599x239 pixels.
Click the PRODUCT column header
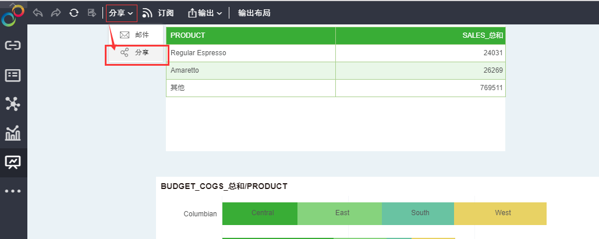pos(250,35)
